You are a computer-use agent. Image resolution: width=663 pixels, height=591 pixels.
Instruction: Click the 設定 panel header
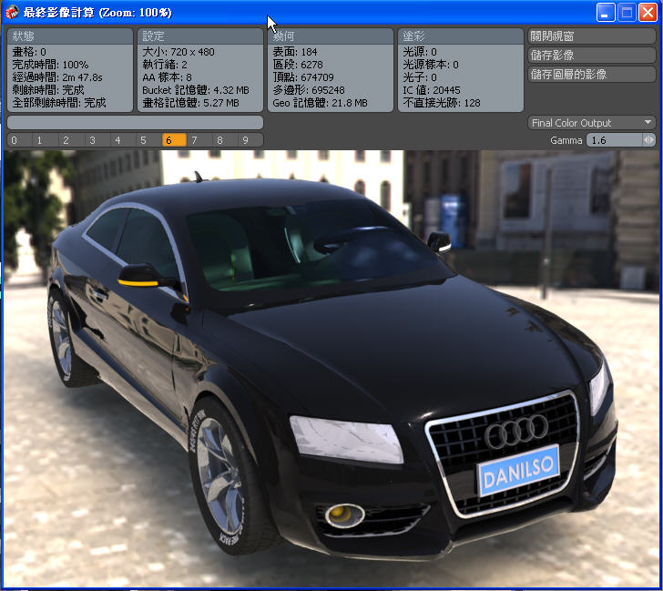[x=200, y=36]
